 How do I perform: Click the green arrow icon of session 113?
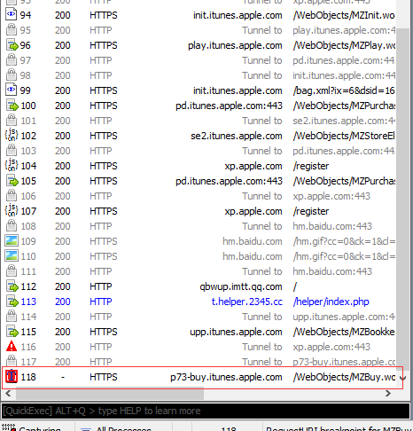tap(12, 302)
